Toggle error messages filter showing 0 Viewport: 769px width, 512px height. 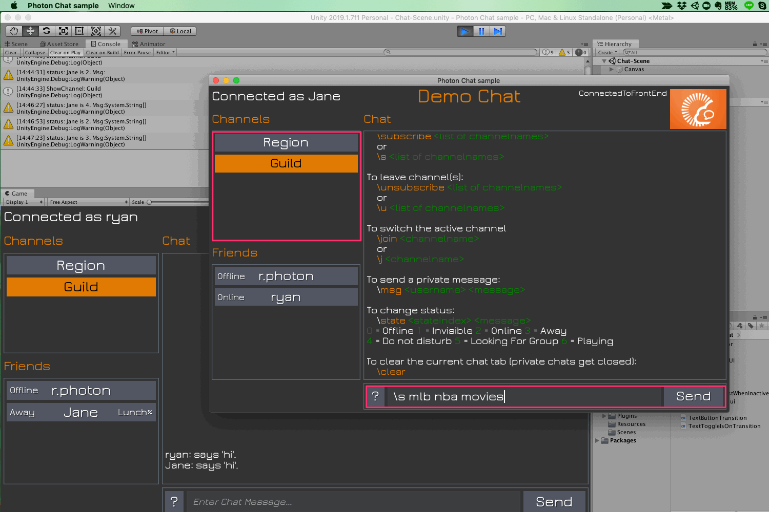[581, 52]
